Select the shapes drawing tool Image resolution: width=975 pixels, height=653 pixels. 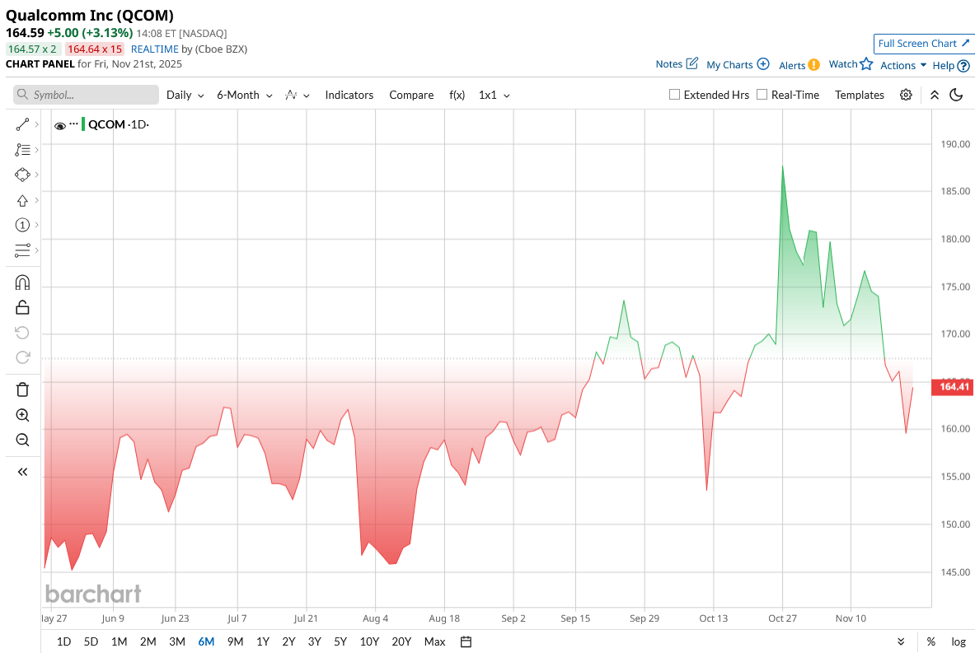22,175
